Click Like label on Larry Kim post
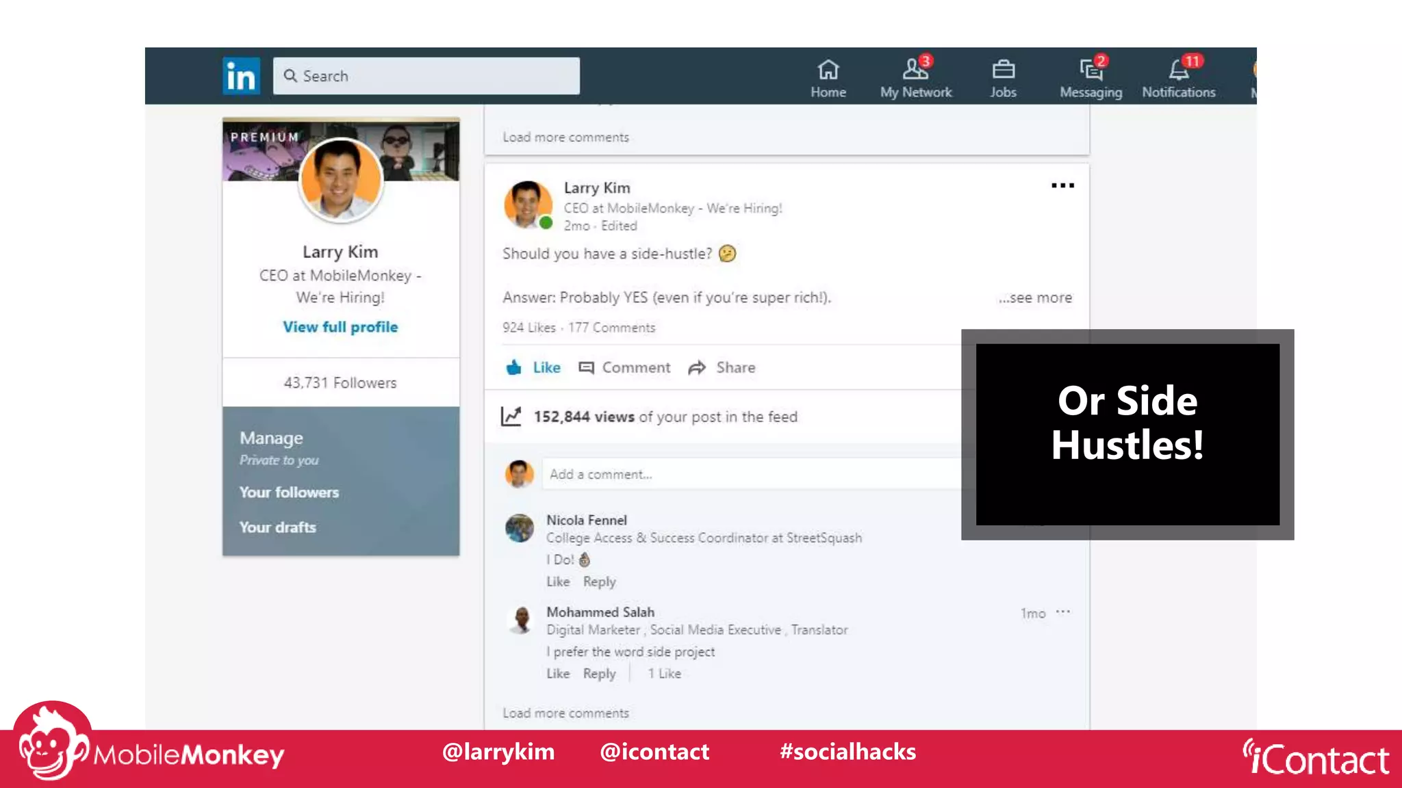This screenshot has width=1402, height=788. [546, 367]
